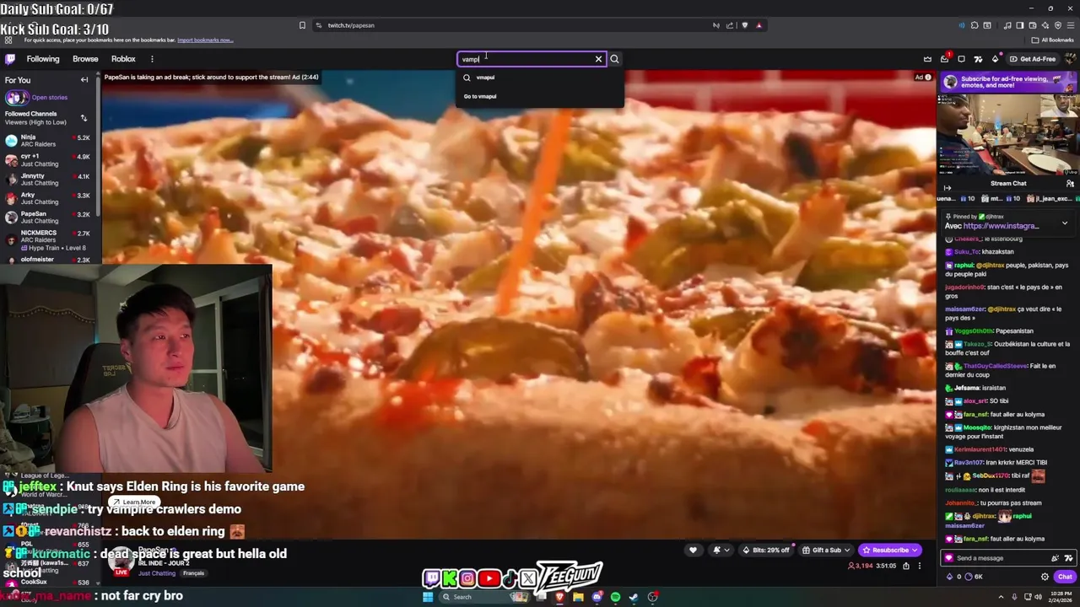Click the purple Chat send button
The width and height of the screenshot is (1080, 607).
pyautogui.click(x=1065, y=577)
